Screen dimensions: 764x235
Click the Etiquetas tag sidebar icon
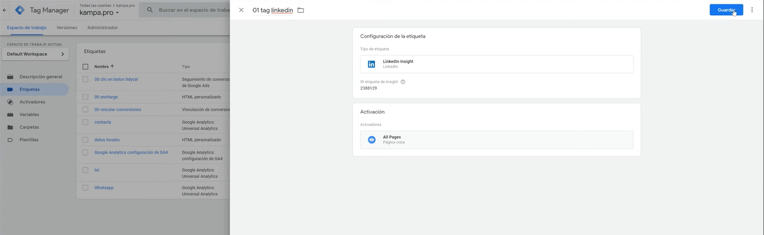(9, 89)
